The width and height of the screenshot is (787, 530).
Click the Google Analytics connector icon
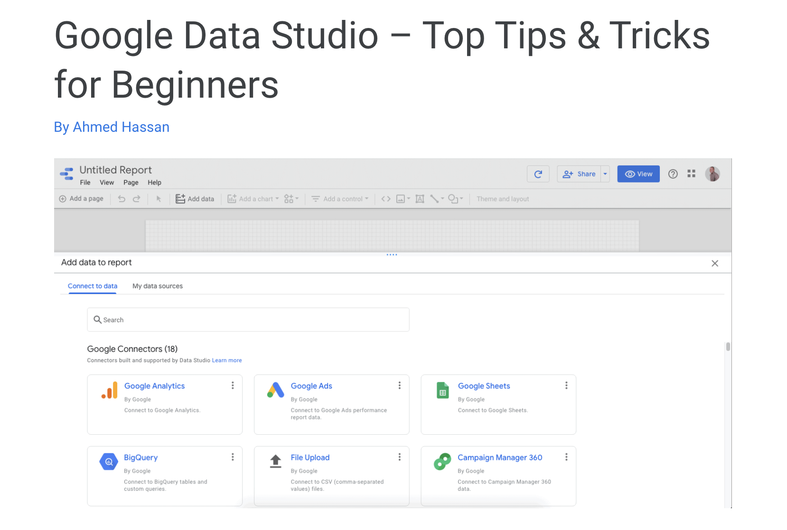109,390
